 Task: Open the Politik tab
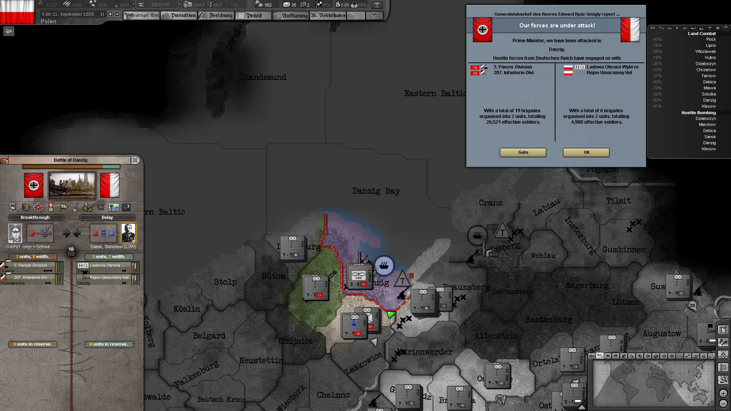coord(253,15)
